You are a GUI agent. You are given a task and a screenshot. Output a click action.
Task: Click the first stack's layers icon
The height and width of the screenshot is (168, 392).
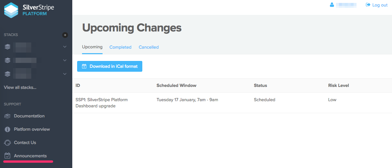click(7, 47)
